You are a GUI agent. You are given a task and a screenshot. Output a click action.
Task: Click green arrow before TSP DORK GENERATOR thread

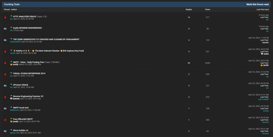coord(11,39)
